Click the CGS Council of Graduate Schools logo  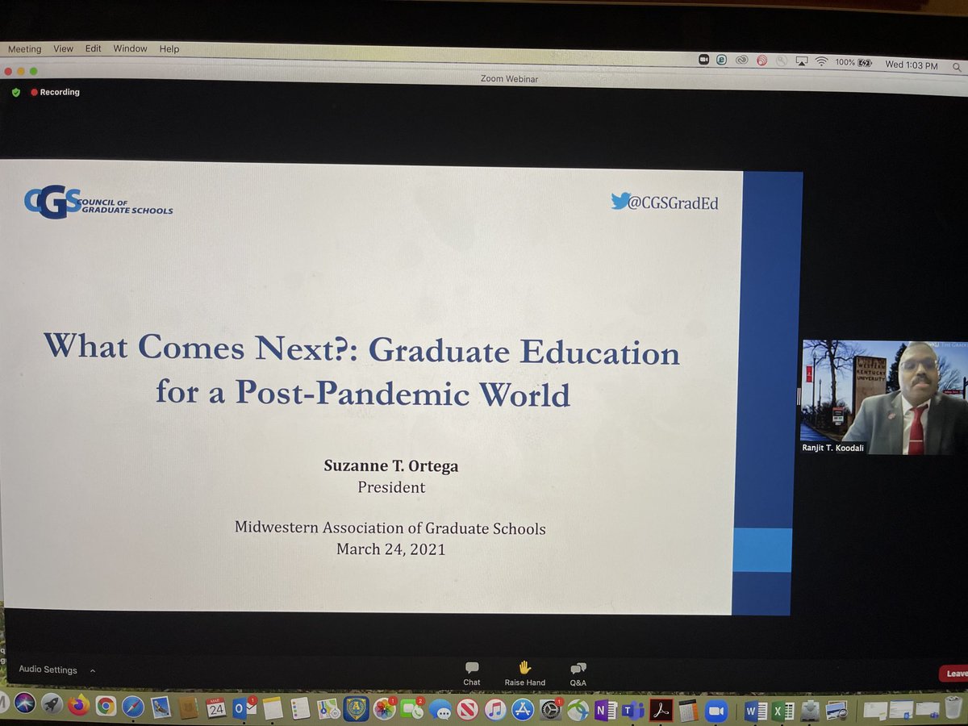(x=98, y=202)
